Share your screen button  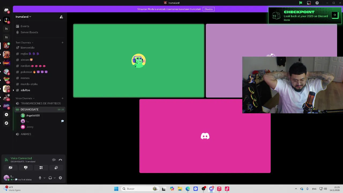coord(26,168)
